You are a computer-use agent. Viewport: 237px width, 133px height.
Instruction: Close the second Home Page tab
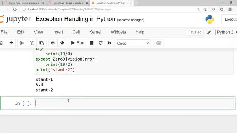pyautogui.click(x=87, y=3)
